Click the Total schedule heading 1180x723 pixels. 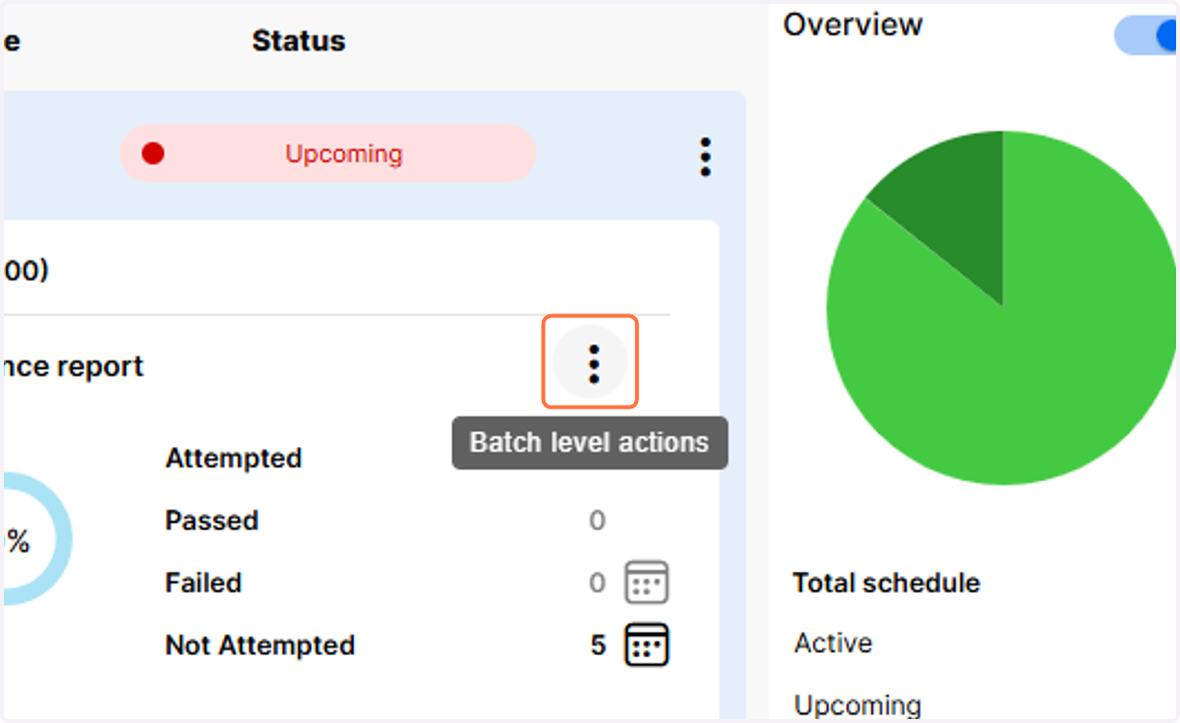[886, 583]
